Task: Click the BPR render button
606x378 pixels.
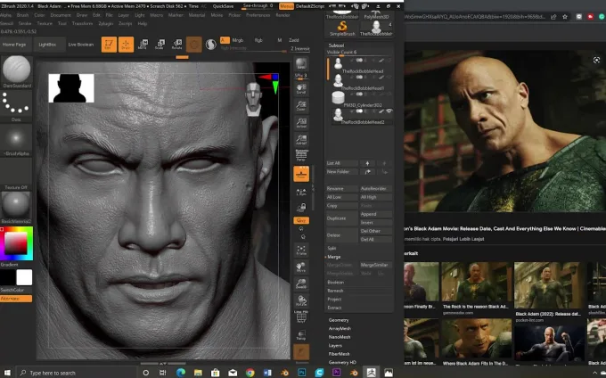Action: (301, 64)
